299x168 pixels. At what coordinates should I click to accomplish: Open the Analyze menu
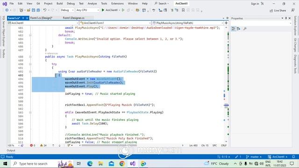(x=92, y=4)
